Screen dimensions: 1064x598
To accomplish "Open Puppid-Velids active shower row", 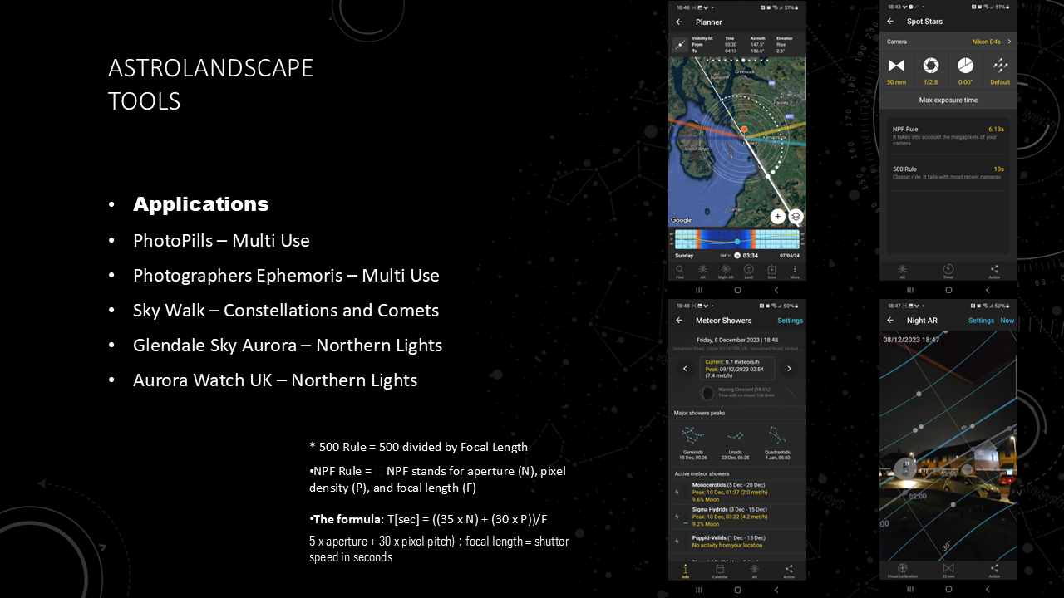I will point(737,541).
